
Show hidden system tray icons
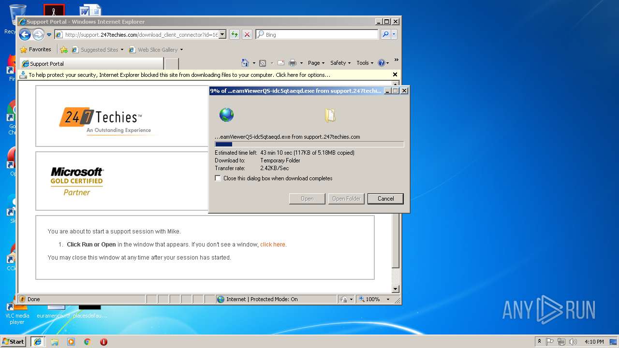539,341
